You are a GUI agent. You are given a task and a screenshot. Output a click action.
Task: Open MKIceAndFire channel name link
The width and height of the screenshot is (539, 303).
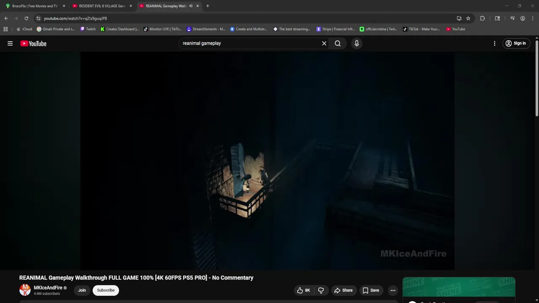tap(48, 288)
